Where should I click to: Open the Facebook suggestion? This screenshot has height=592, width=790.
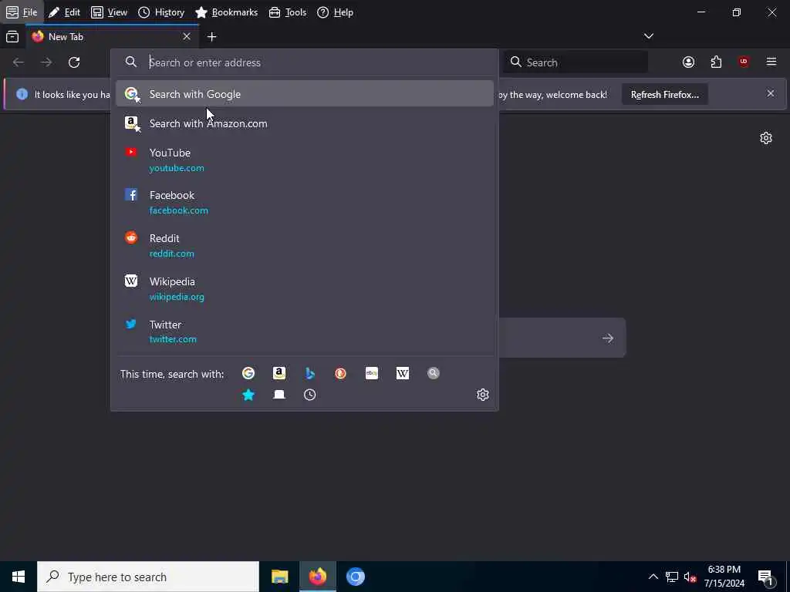click(x=304, y=203)
